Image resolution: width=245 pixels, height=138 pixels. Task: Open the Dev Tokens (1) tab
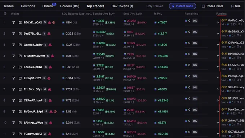(122, 6)
